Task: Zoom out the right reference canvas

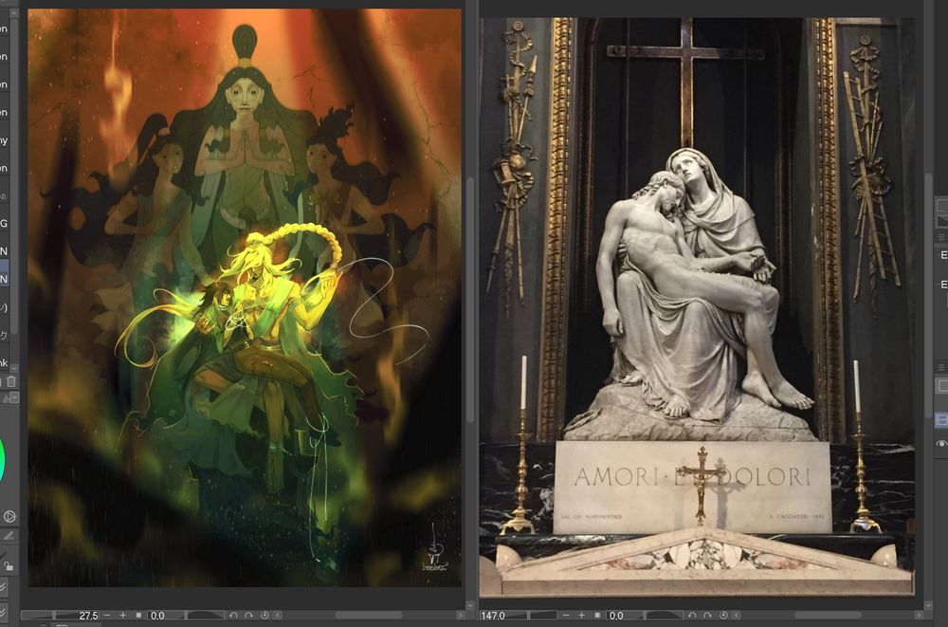Action: (x=567, y=615)
